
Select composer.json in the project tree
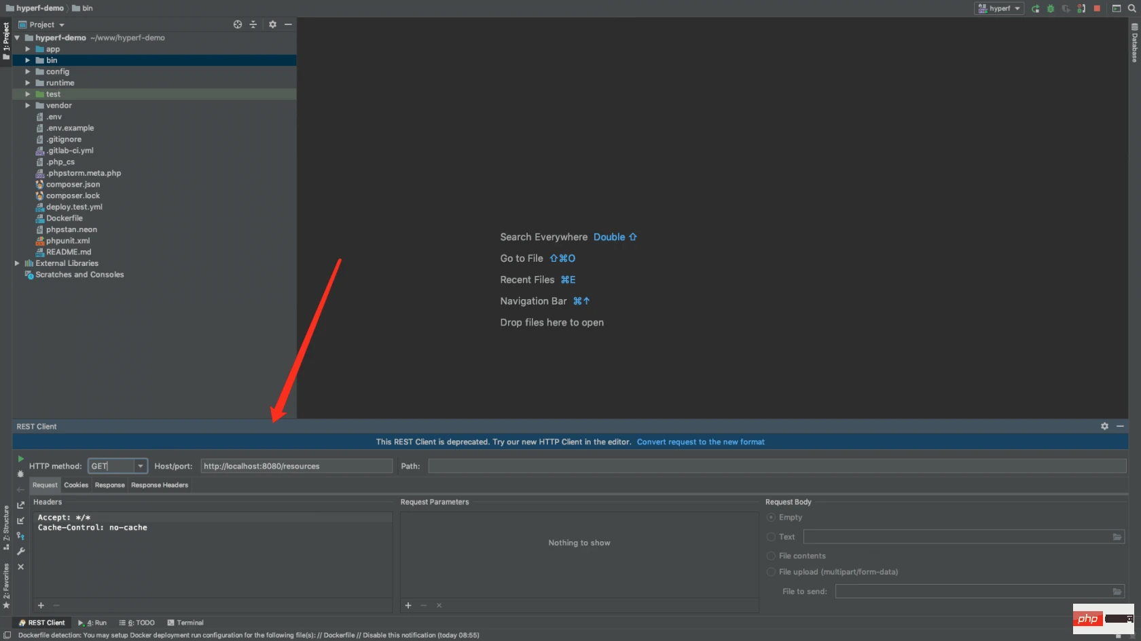73,184
